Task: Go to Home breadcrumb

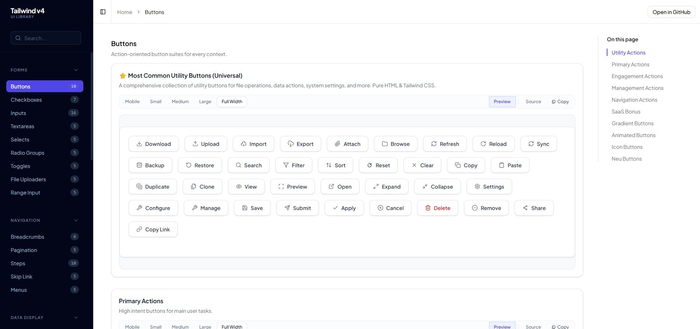Action: (125, 12)
